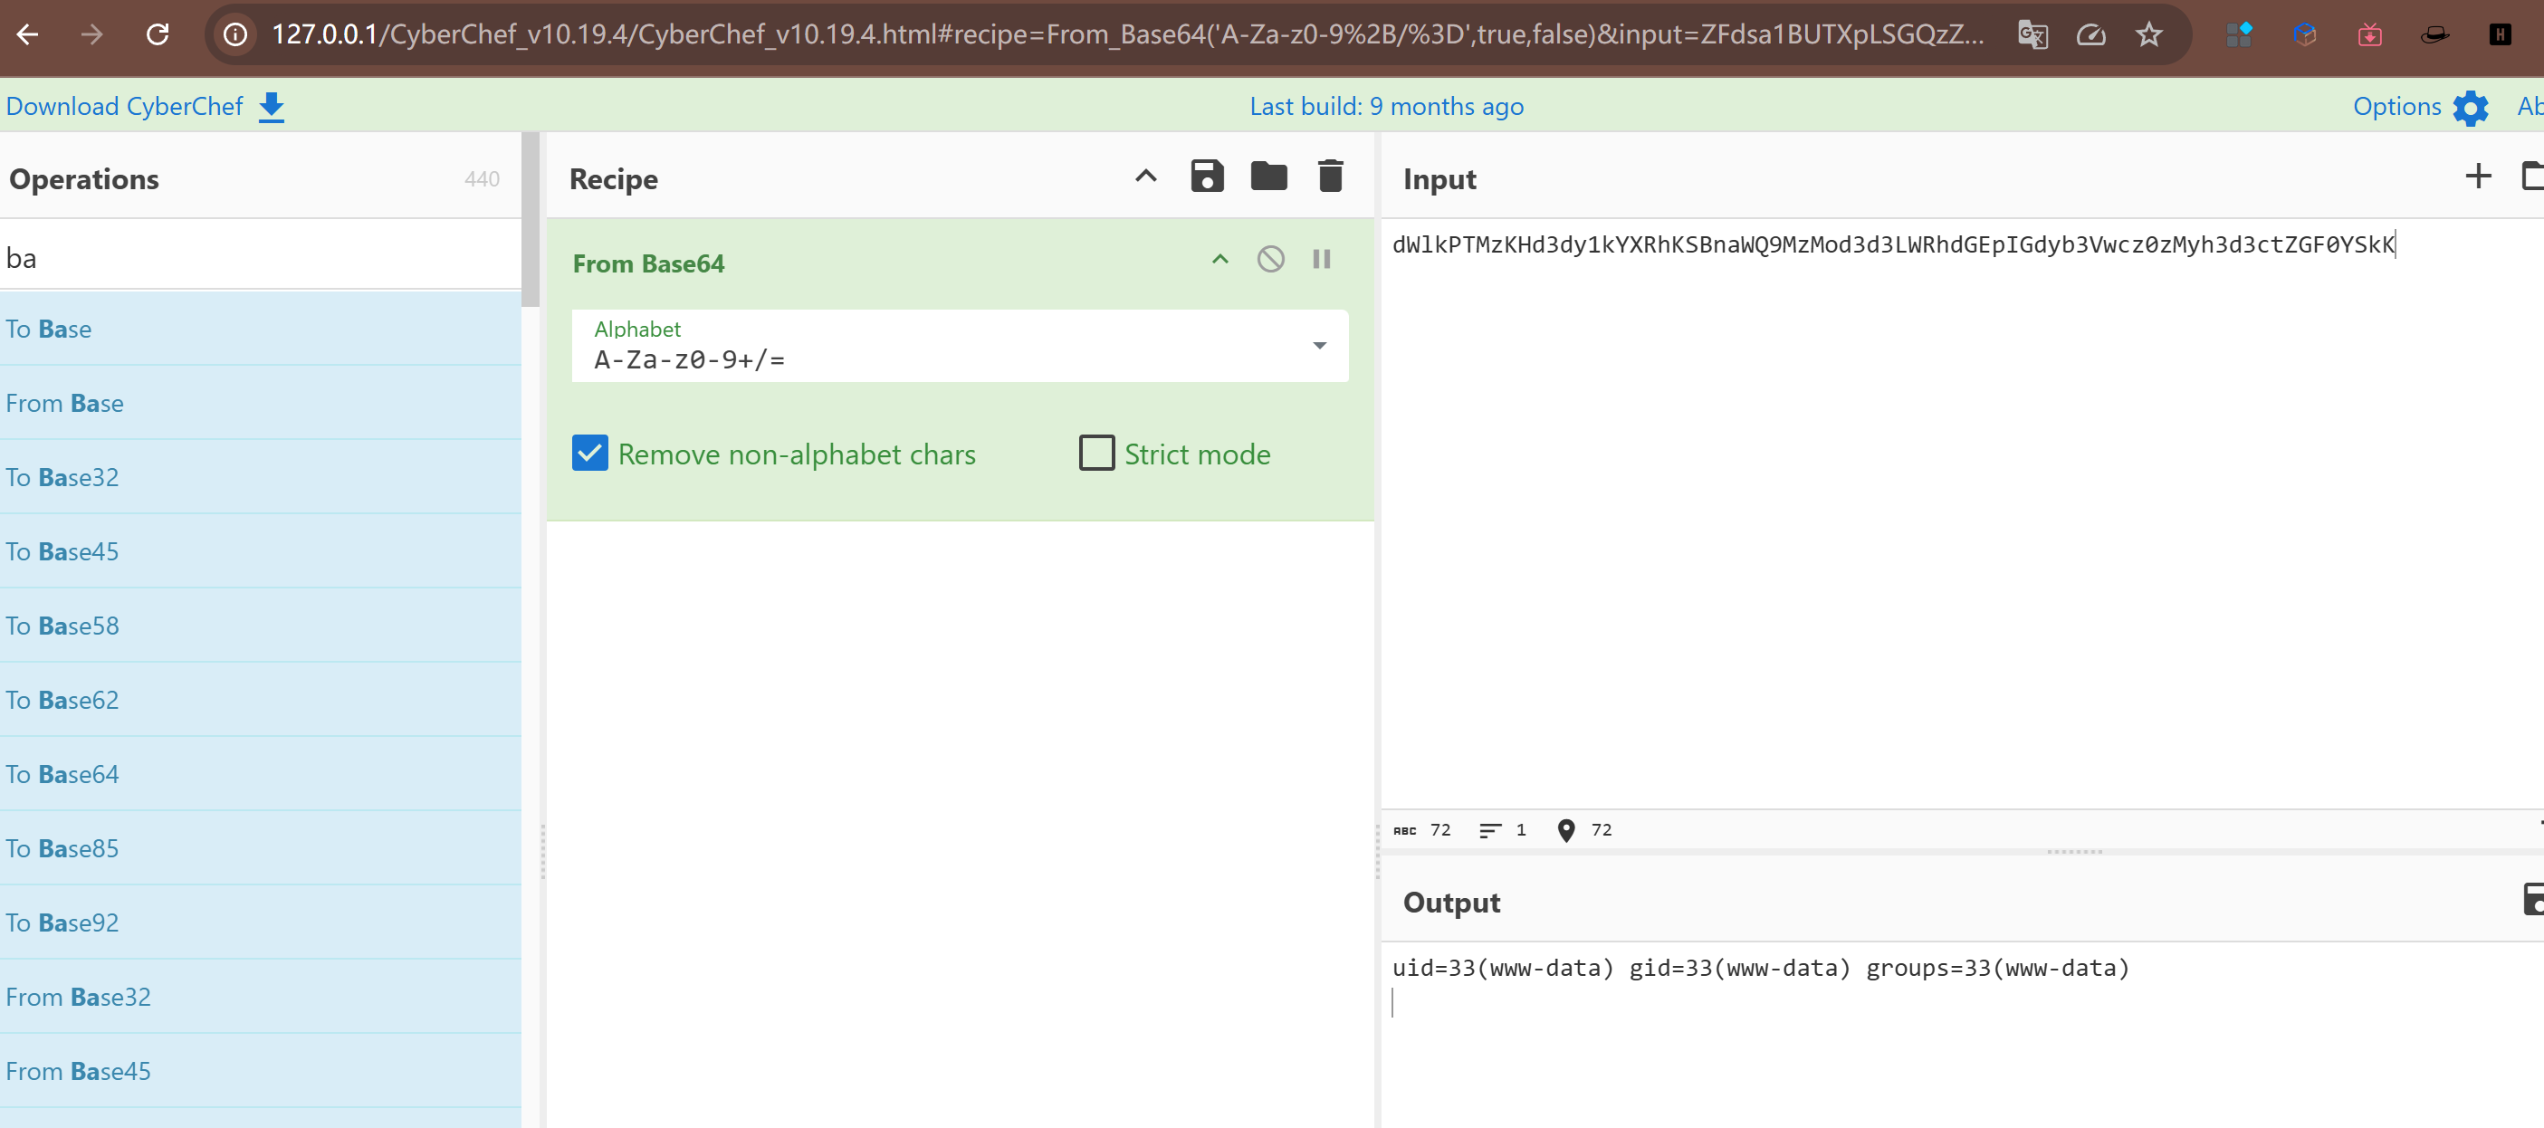Open the blue cube browser extension
Screen dimensions: 2544x1128
coord(2305,34)
